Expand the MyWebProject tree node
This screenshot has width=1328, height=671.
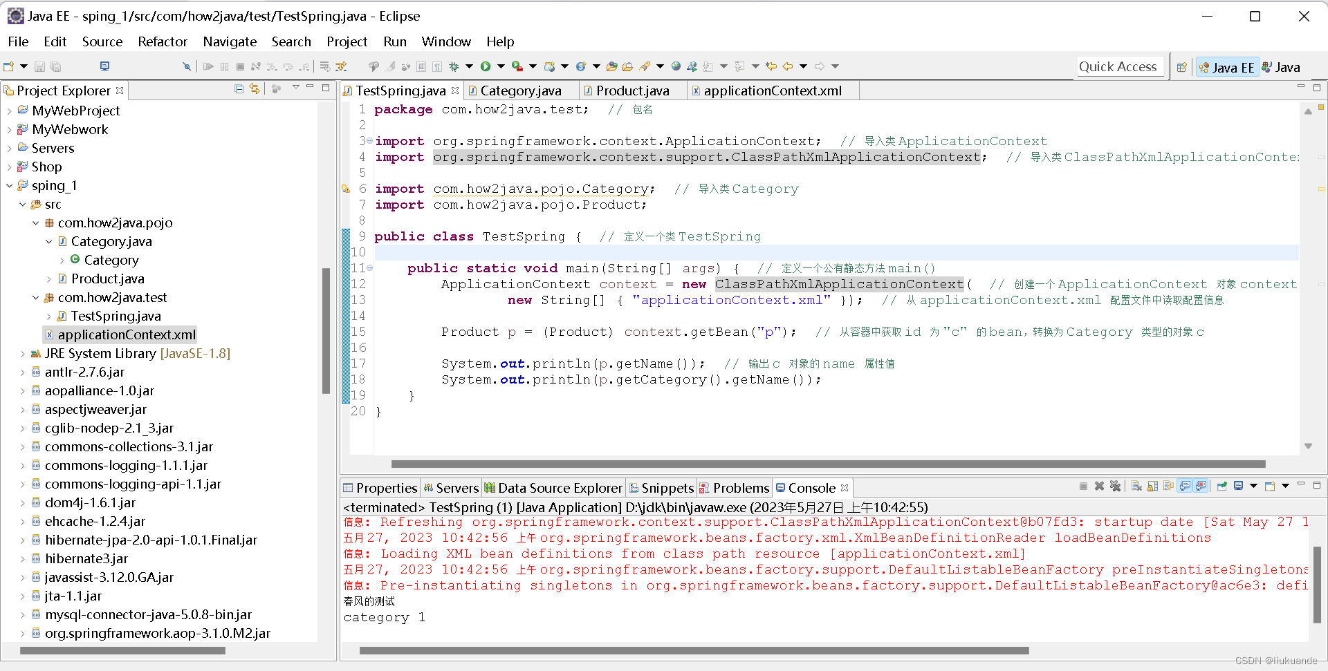[9, 111]
